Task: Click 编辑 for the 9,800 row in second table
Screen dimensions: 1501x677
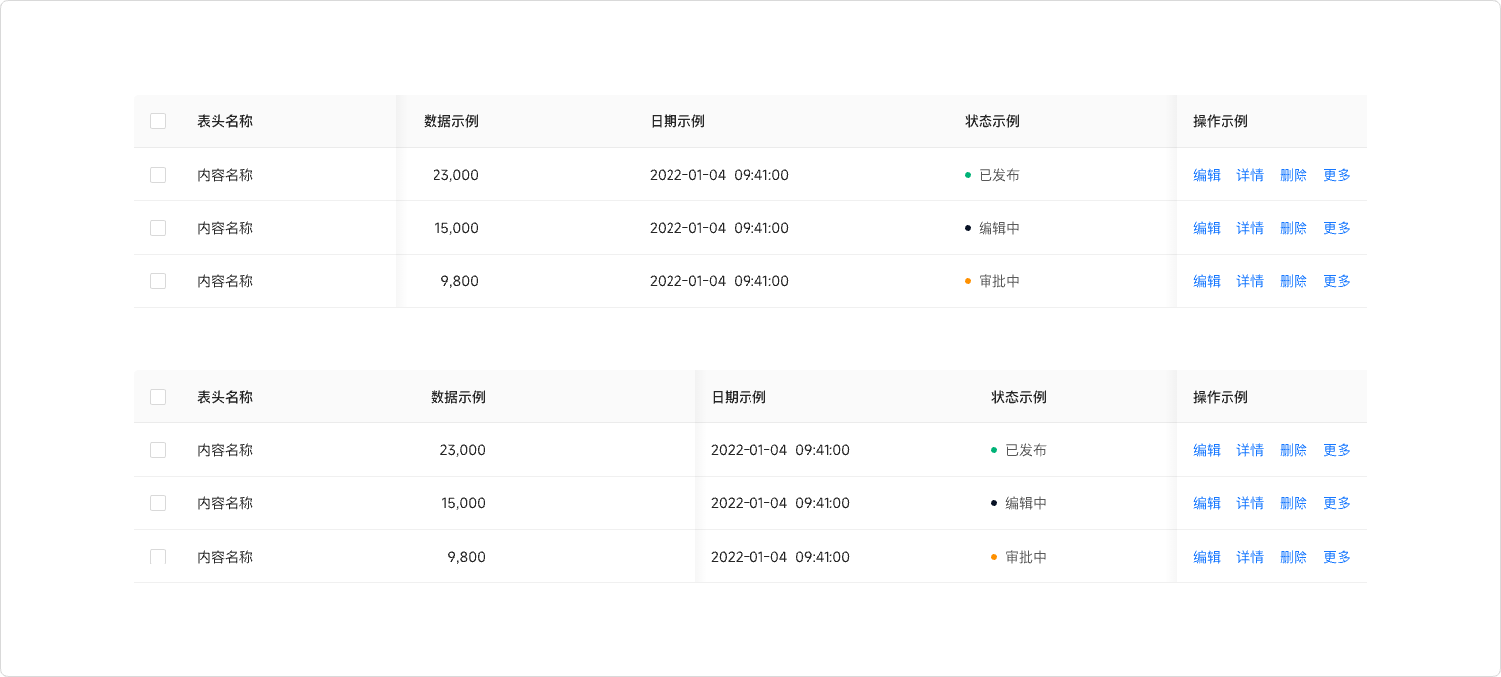Action: tap(1207, 557)
